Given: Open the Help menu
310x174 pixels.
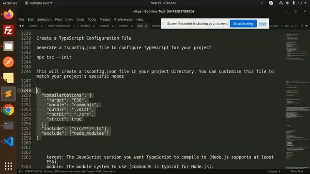Looking at the screenshot, I should coord(140,19).
